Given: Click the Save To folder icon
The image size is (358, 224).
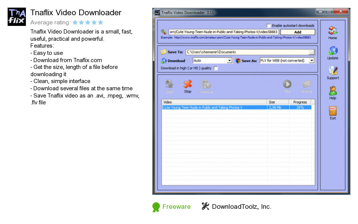Looking at the screenshot, I should pyautogui.click(x=163, y=52).
